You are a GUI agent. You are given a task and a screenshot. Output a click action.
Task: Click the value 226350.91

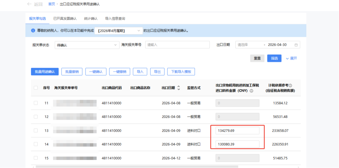[280, 144]
